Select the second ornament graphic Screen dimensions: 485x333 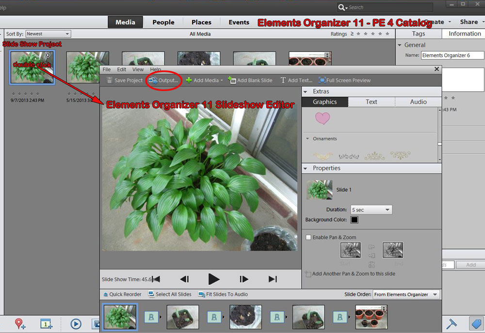(x=349, y=156)
